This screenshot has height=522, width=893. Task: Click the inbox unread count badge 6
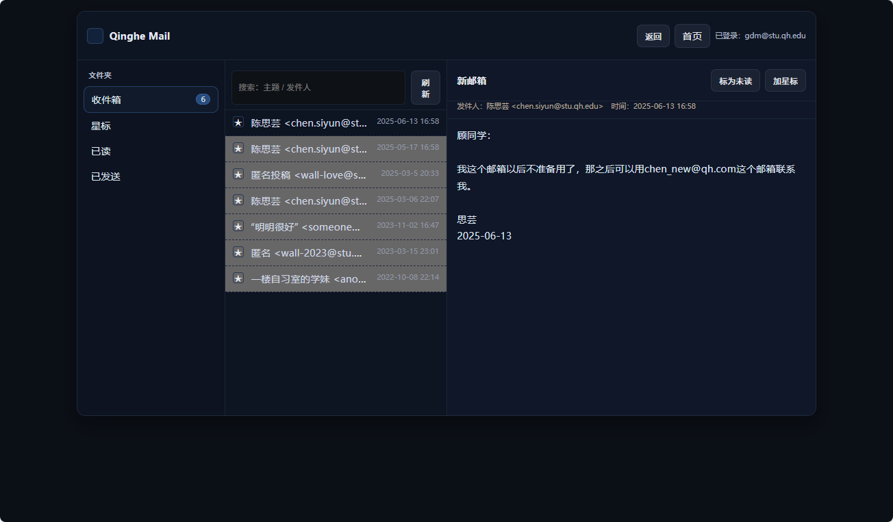pyautogui.click(x=203, y=100)
